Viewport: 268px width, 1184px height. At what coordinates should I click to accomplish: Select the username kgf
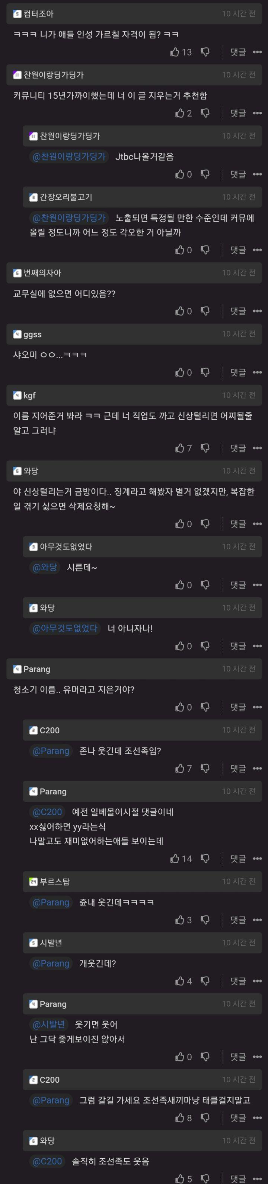click(x=29, y=395)
